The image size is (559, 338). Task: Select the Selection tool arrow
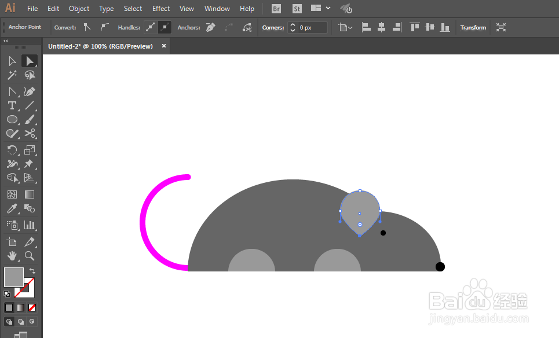point(12,61)
